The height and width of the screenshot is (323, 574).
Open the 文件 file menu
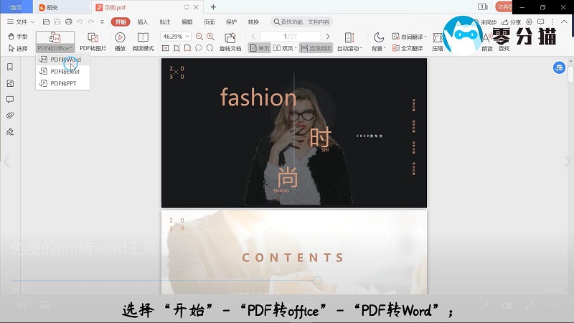click(x=17, y=22)
